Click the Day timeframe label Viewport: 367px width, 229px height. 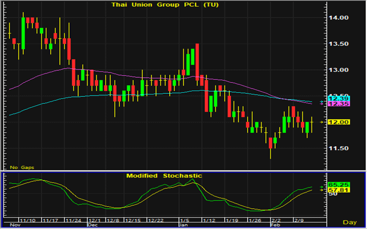coord(350,222)
